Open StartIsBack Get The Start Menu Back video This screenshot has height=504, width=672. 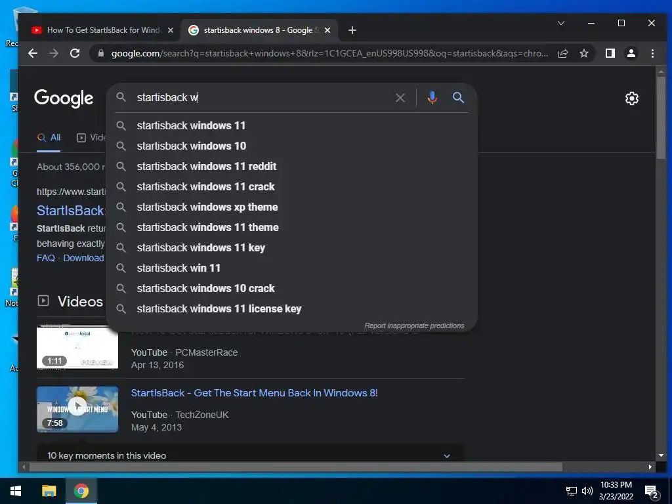pyautogui.click(x=254, y=393)
